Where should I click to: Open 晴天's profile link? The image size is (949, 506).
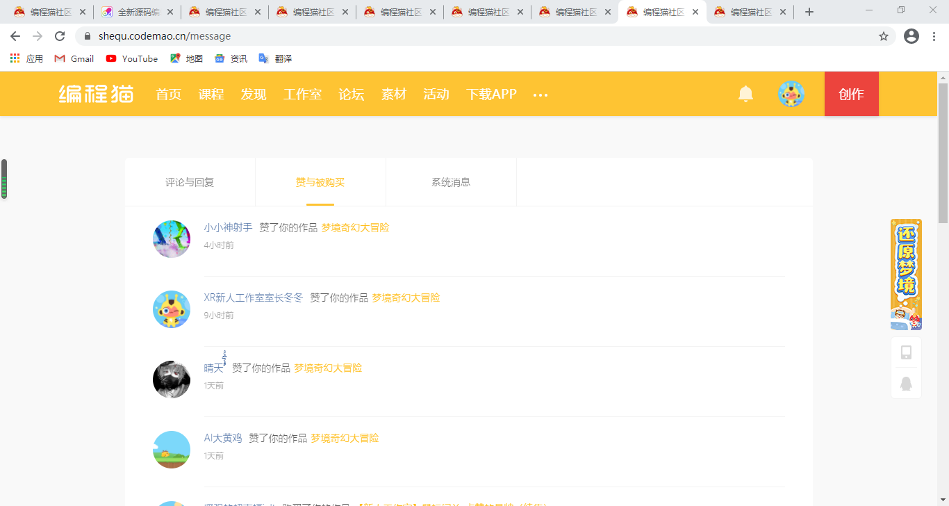point(214,368)
